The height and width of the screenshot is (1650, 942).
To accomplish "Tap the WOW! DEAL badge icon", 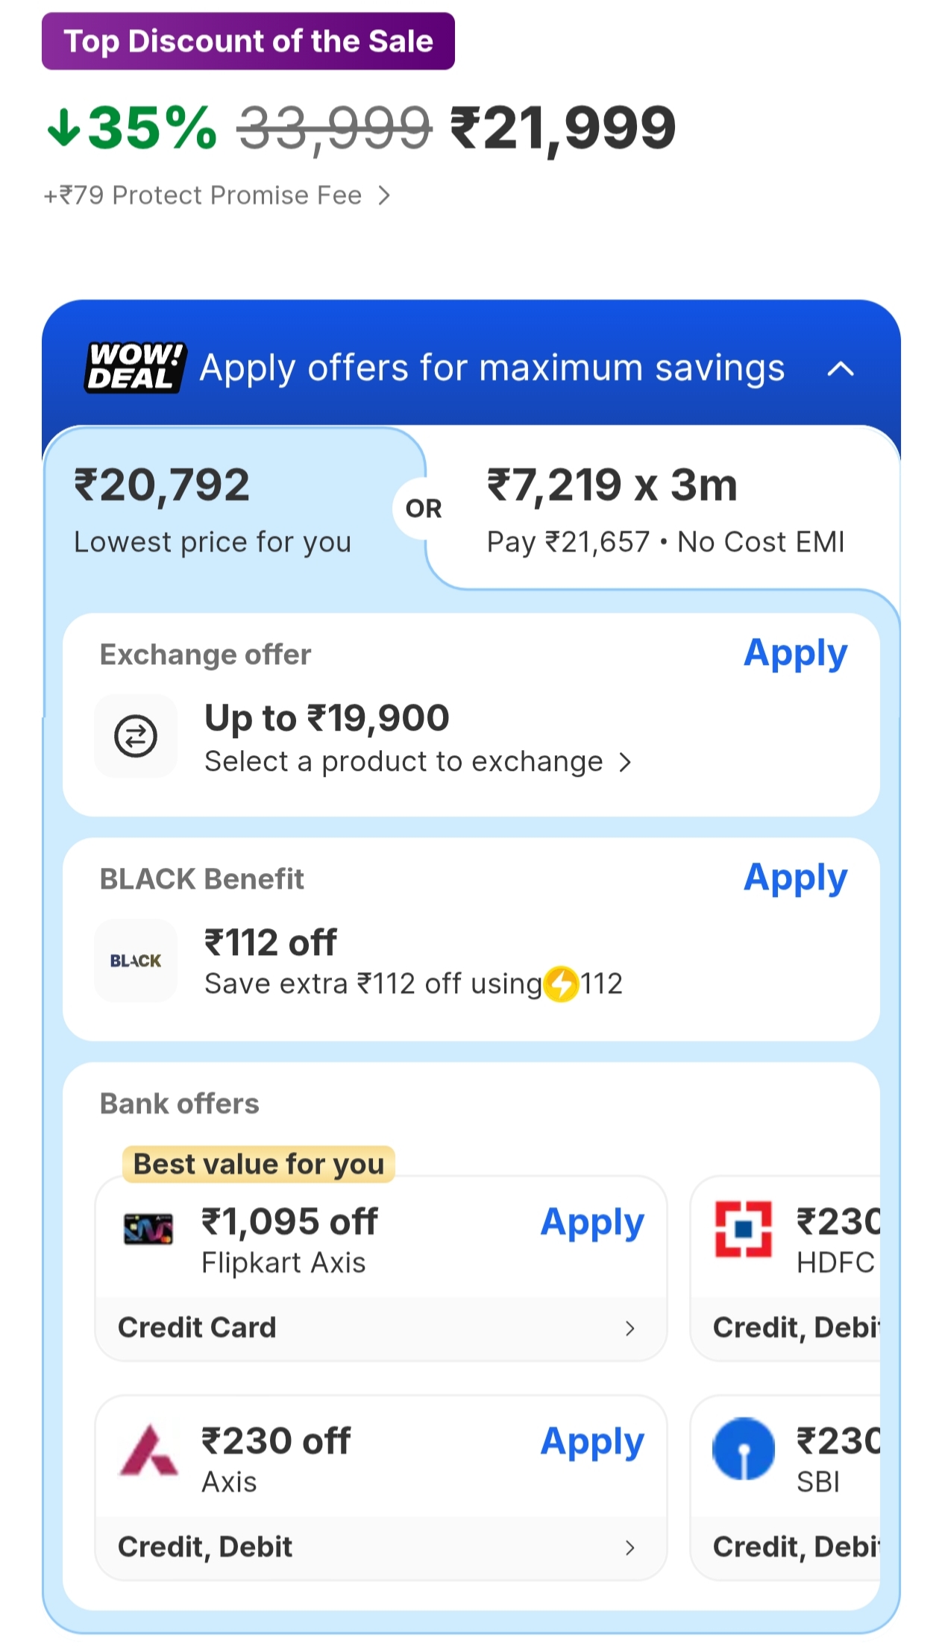I will (x=135, y=367).
